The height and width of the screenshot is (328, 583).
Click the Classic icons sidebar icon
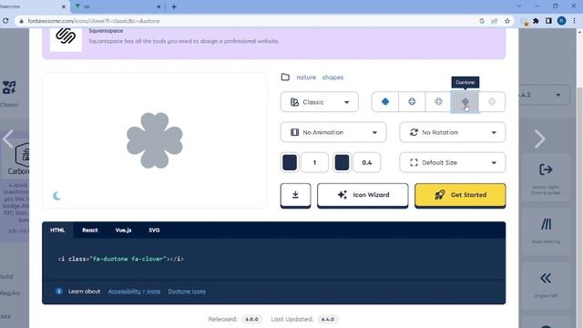click(x=9, y=88)
